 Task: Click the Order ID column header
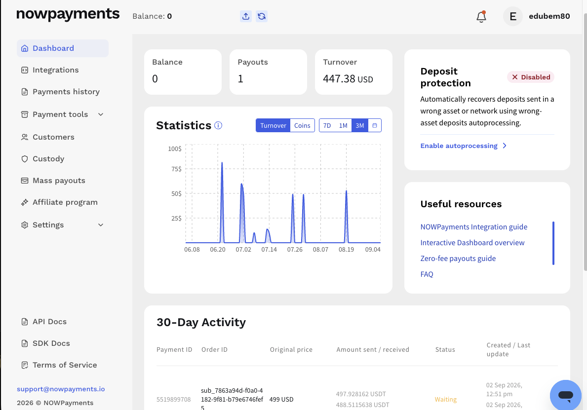click(x=215, y=349)
